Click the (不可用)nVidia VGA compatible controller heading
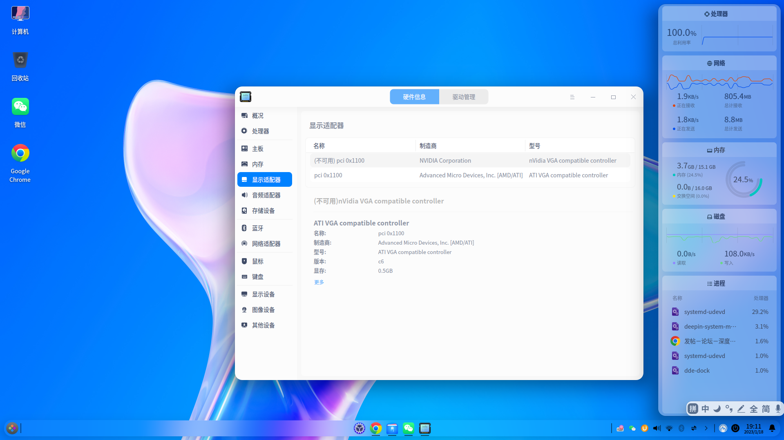The height and width of the screenshot is (440, 784). pyautogui.click(x=379, y=201)
